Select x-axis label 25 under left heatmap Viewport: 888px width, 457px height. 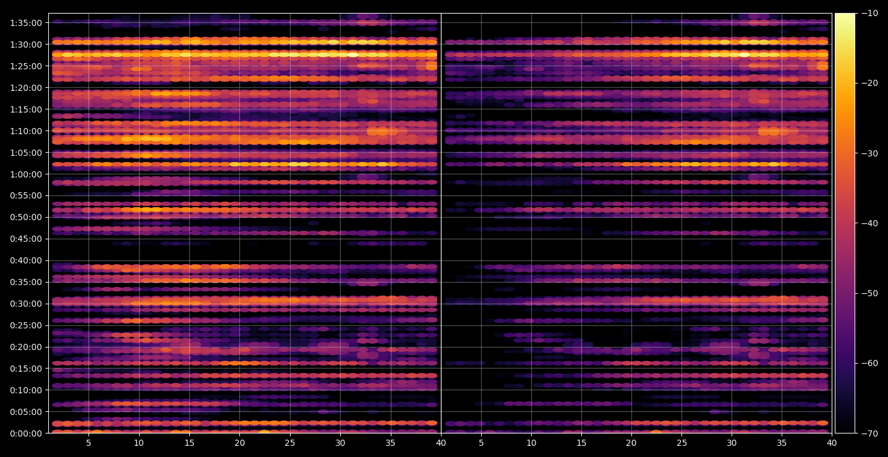point(290,443)
